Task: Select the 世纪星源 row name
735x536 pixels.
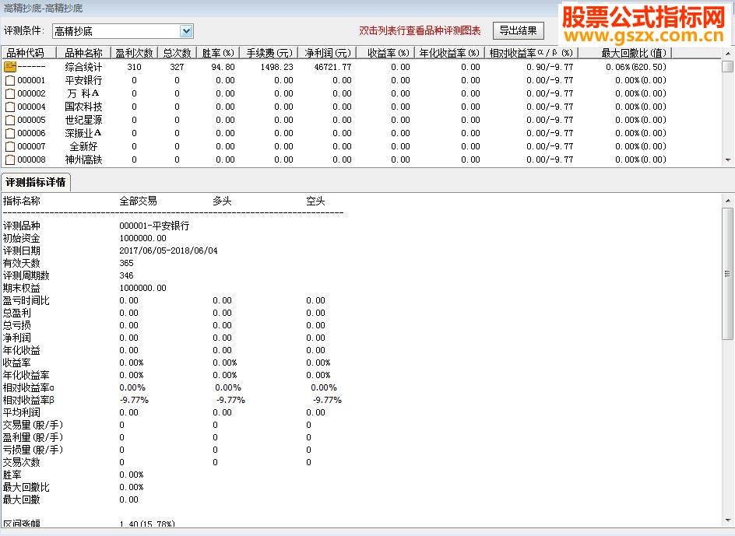Action: pyautogui.click(x=83, y=120)
